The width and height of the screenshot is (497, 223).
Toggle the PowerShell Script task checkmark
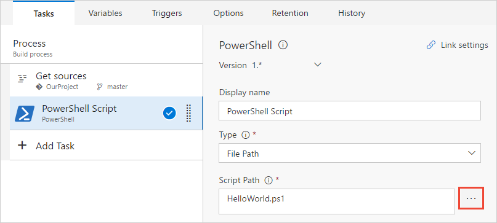[x=169, y=113]
